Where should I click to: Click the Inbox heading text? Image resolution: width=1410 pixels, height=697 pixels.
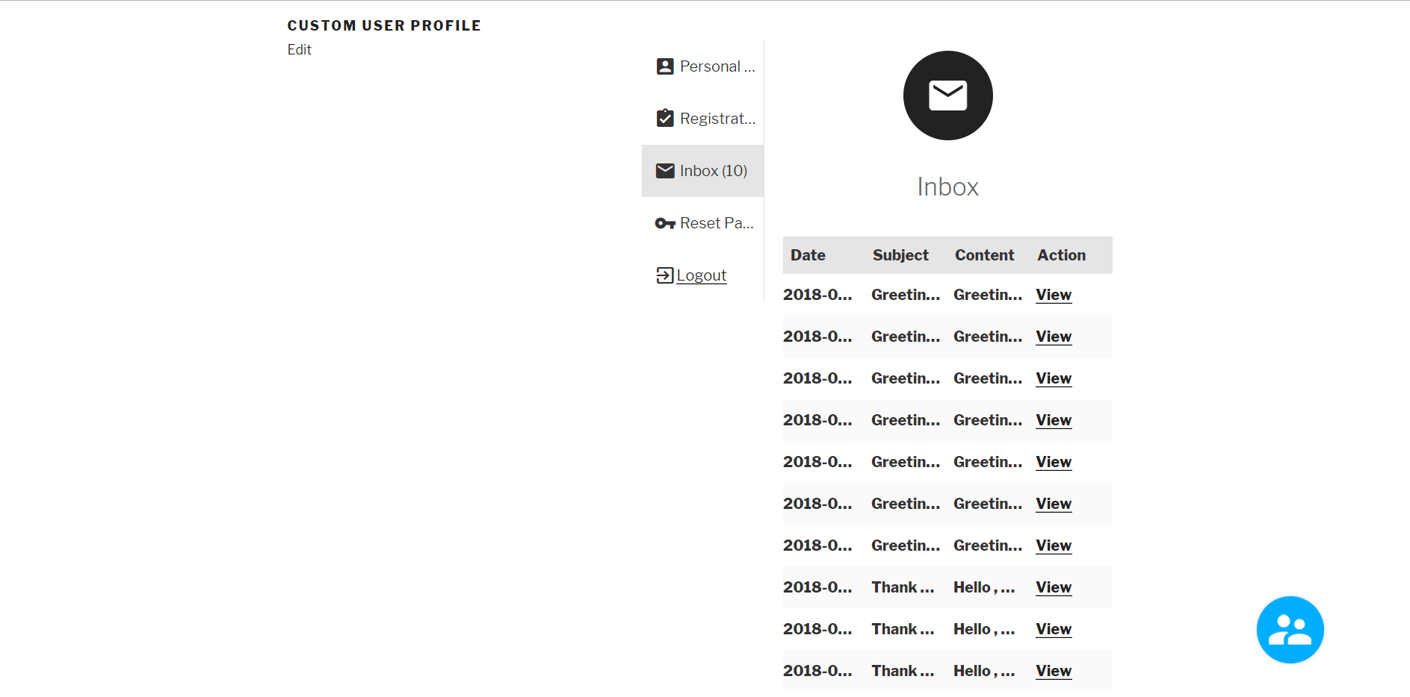click(947, 187)
